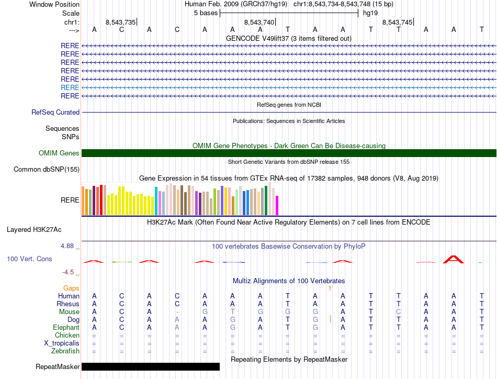This screenshot has width=497, height=379.
Task: Click the black RepeatMasker block
Action: click(151, 366)
